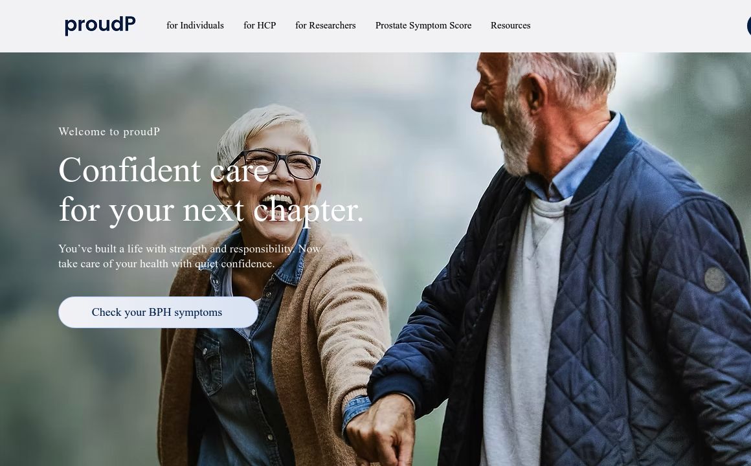Click the 'for your next chapter.' heading line

[x=211, y=211]
